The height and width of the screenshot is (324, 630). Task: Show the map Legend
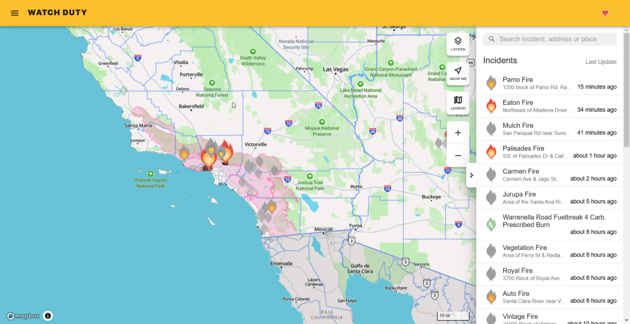click(457, 103)
